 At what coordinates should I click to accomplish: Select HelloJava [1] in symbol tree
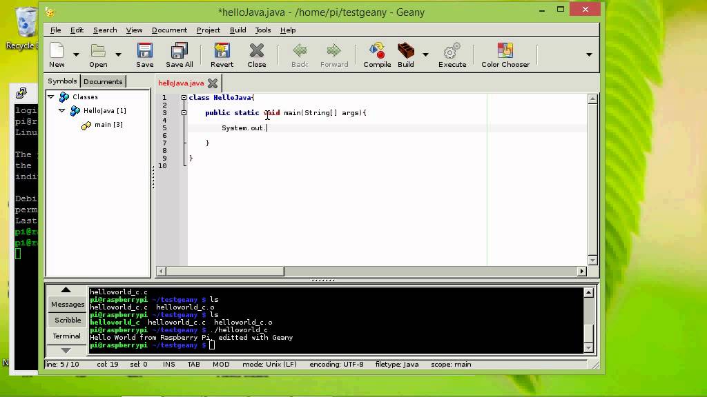[105, 111]
